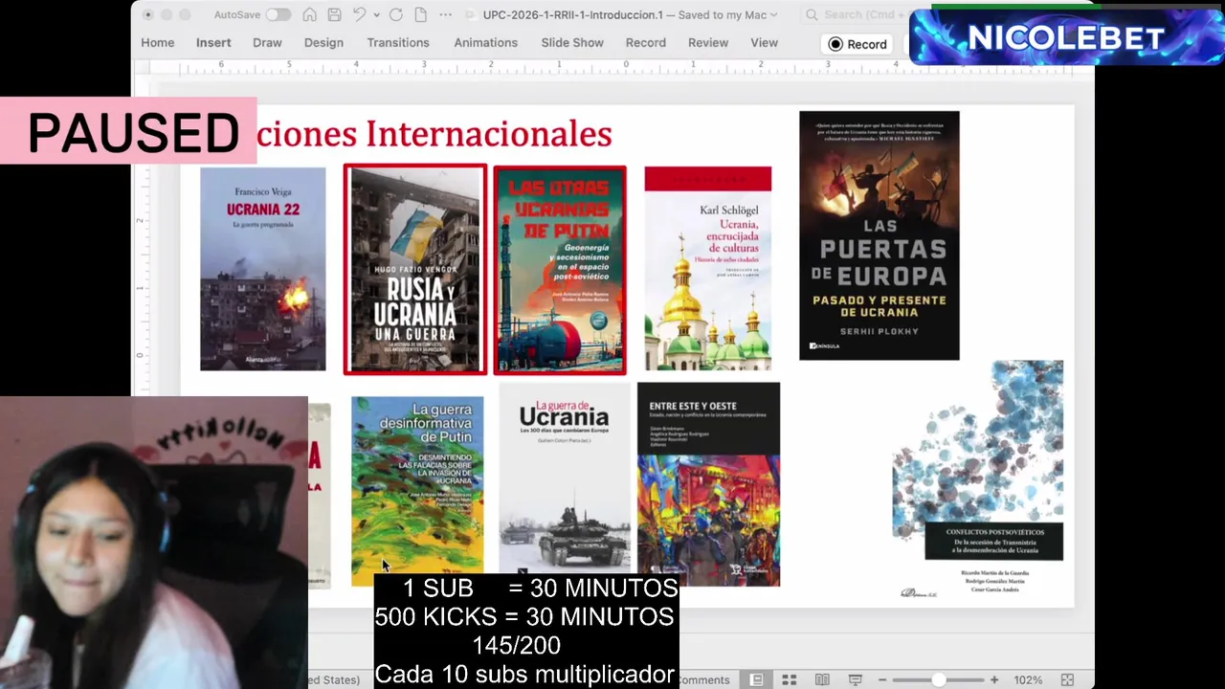The height and width of the screenshot is (689, 1225).
Task: Click the zoom in plus button
Action: click(x=994, y=679)
